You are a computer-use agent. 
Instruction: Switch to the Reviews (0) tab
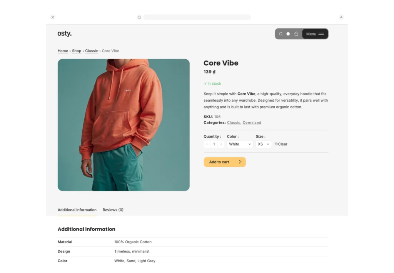pos(113,210)
